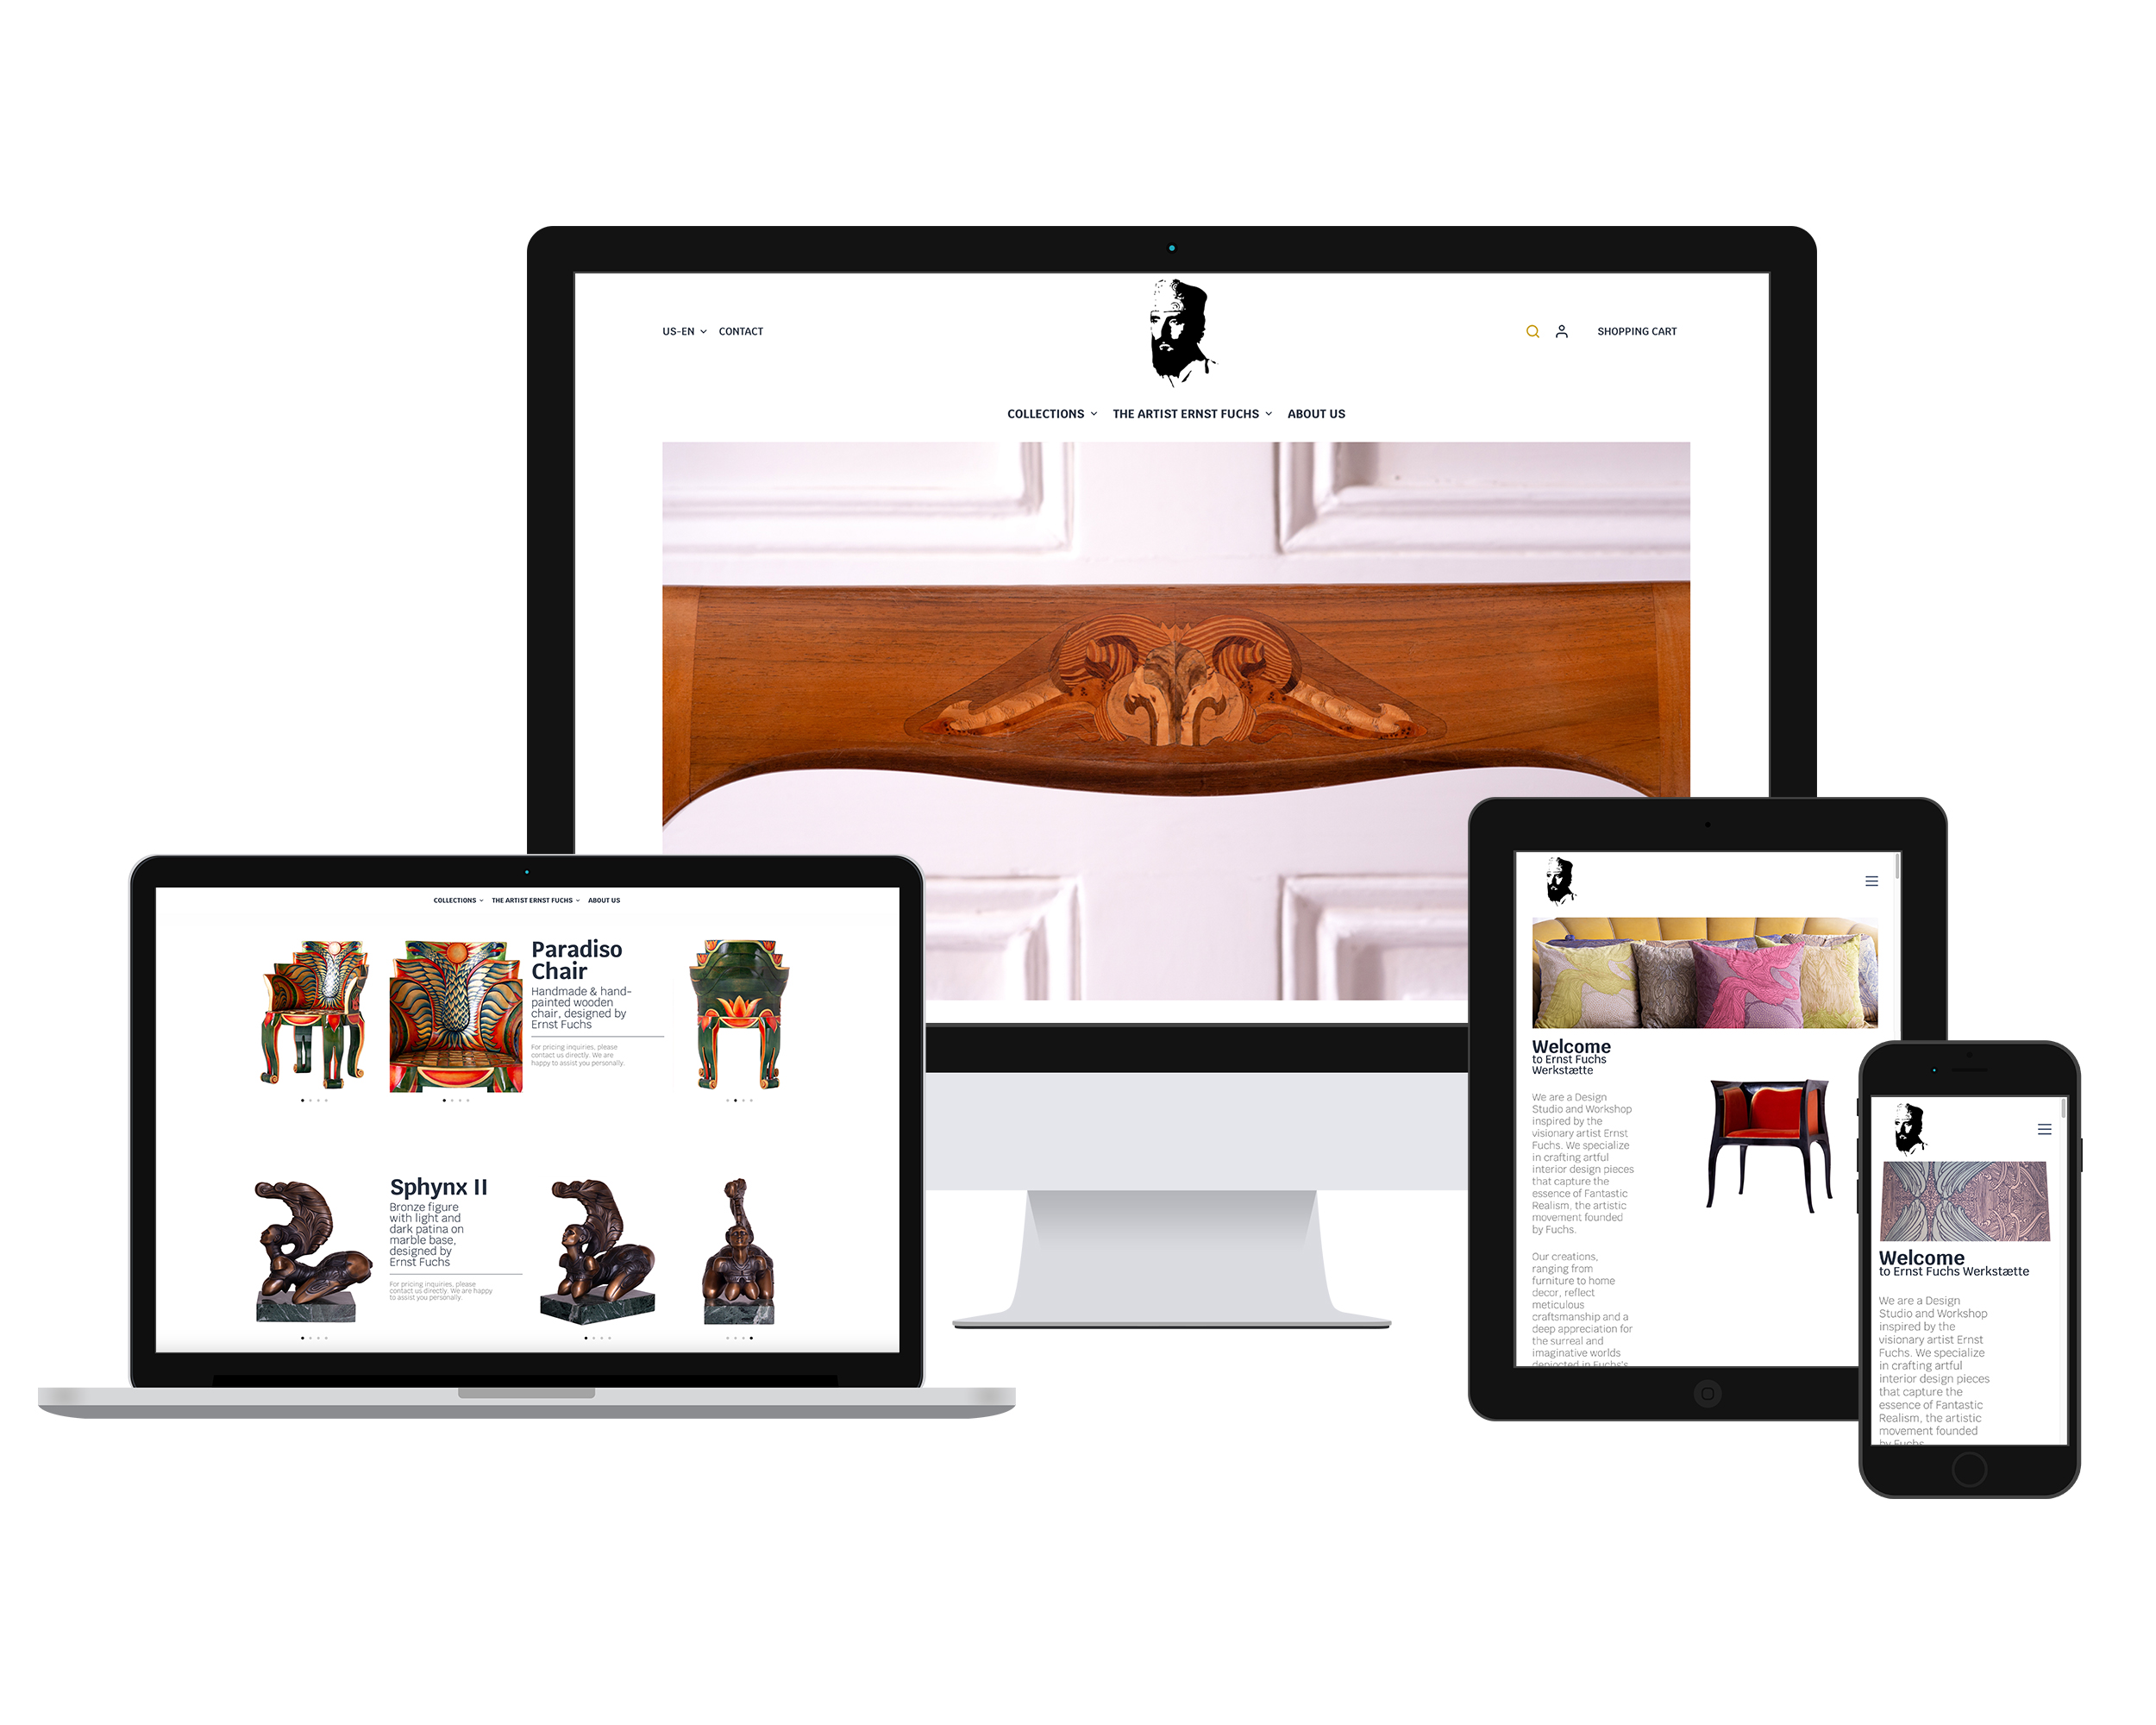
Task: Click the SHOPPING CART button
Action: tap(1635, 329)
